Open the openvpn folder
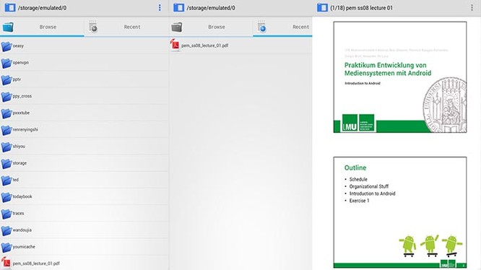The width and height of the screenshot is (481, 270). coord(84,63)
